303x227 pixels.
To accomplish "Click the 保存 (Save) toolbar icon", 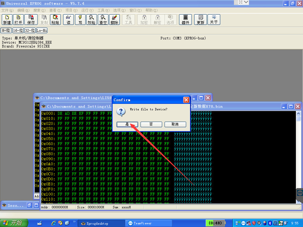I will [x=31, y=20].
